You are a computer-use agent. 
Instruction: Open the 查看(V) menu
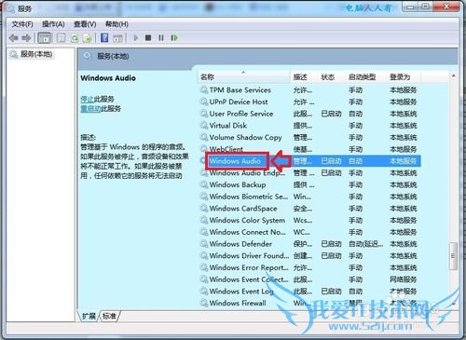click(x=85, y=24)
